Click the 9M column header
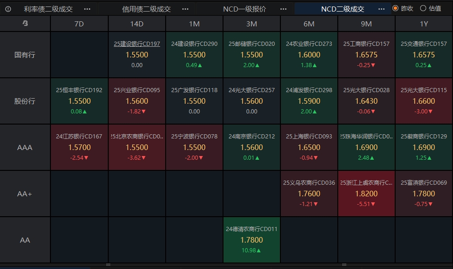Viewport: 453px width, 269px height. [366, 24]
